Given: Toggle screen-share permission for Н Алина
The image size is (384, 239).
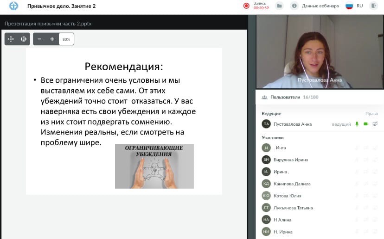Looking at the screenshot, I should point(375,220).
